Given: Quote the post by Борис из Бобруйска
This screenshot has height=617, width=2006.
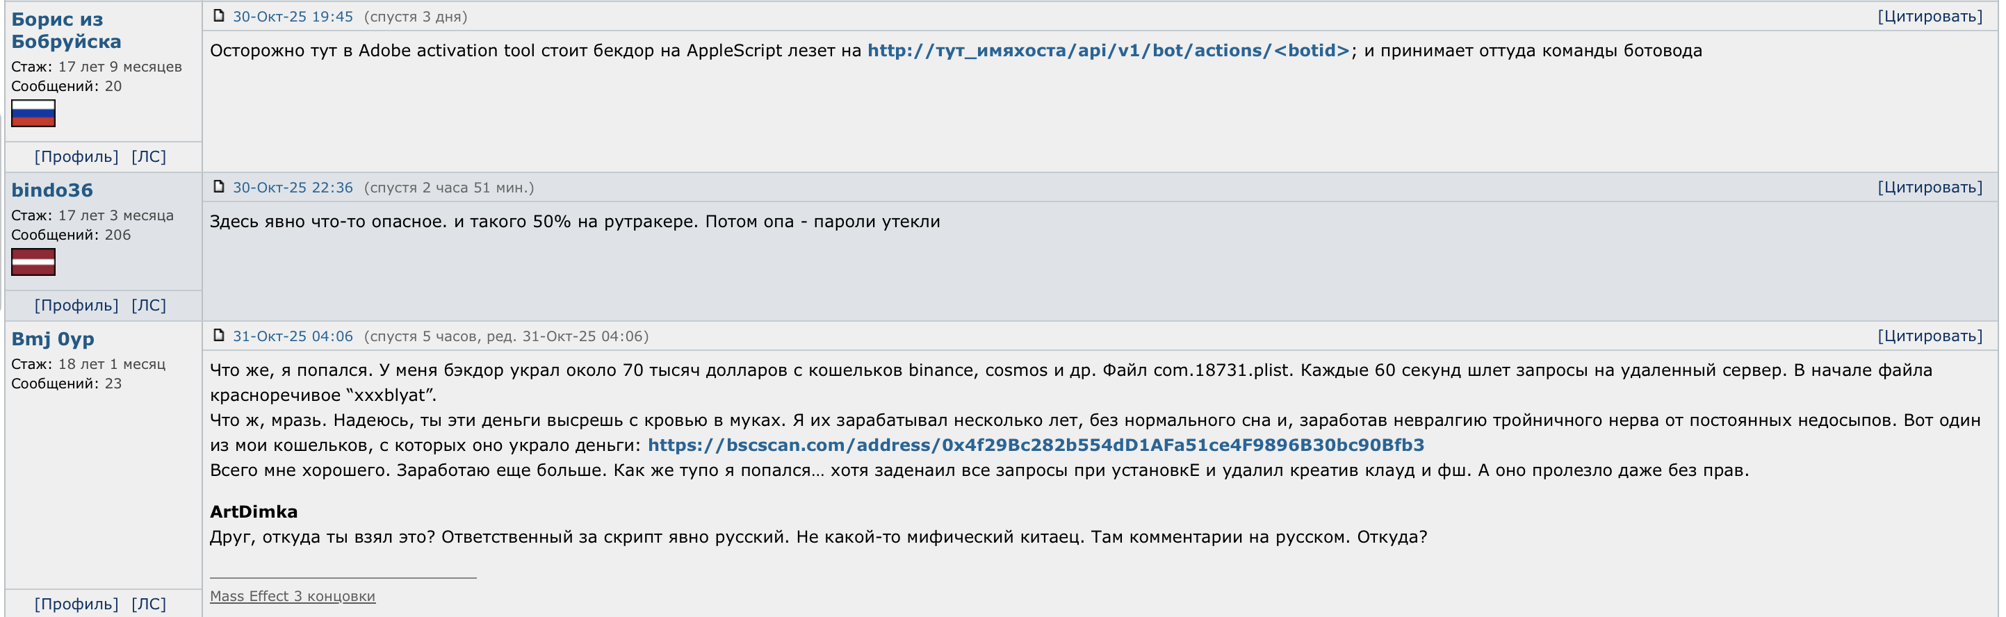Looking at the screenshot, I should 1930,17.
